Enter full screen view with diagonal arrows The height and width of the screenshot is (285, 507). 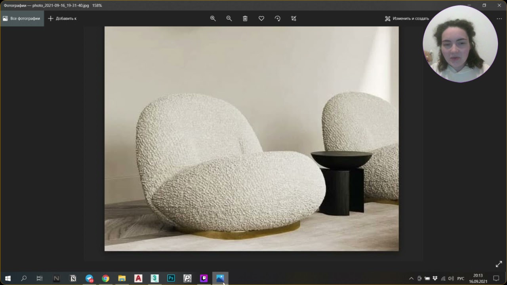click(x=499, y=264)
